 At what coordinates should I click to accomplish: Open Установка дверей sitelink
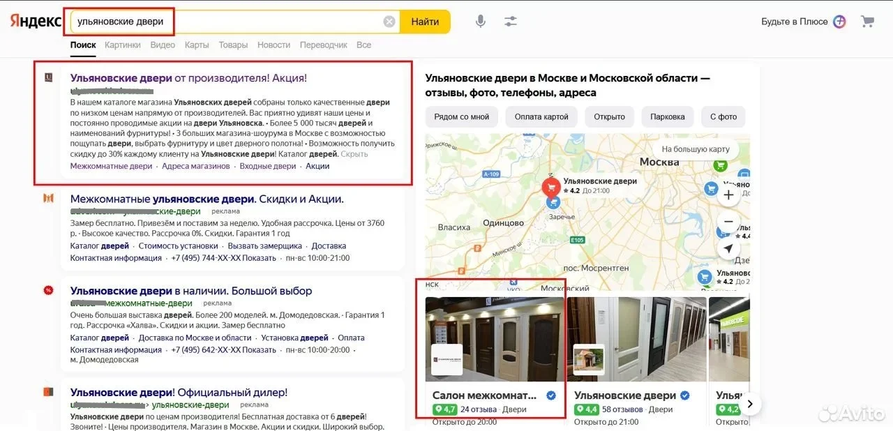point(295,338)
